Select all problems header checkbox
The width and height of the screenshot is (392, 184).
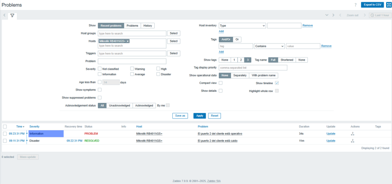tap(5, 127)
